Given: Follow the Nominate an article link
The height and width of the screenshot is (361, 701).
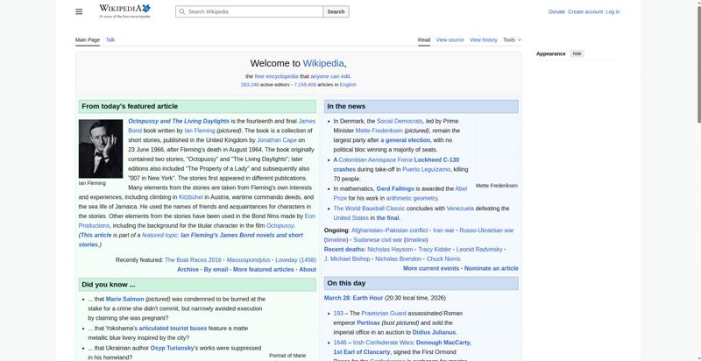Looking at the screenshot, I should 491,268.
